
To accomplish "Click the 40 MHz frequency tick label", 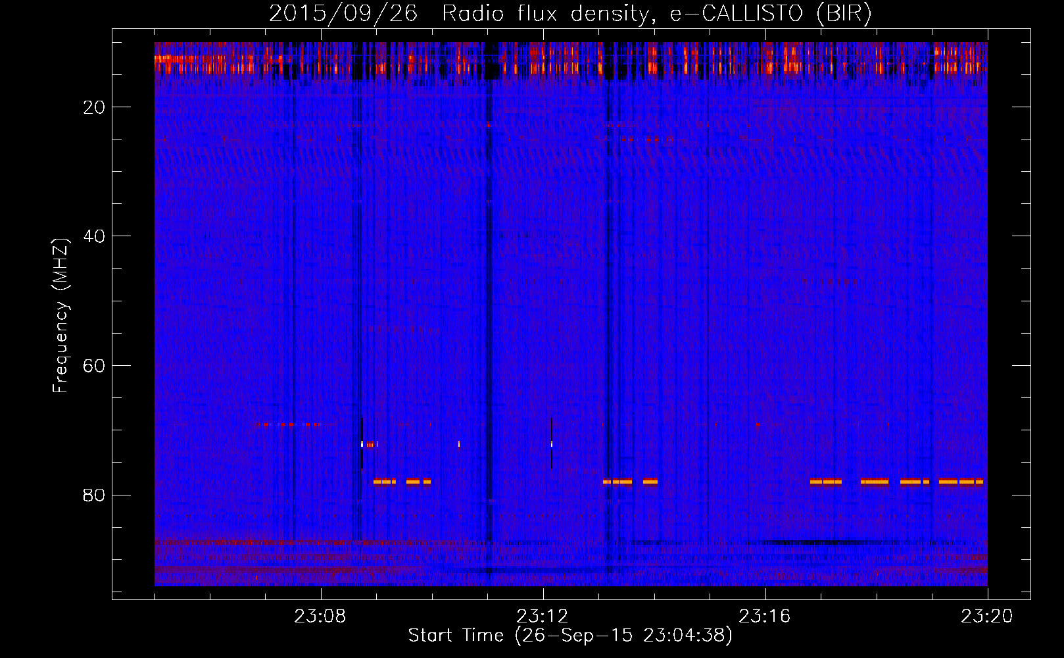I will coord(95,236).
